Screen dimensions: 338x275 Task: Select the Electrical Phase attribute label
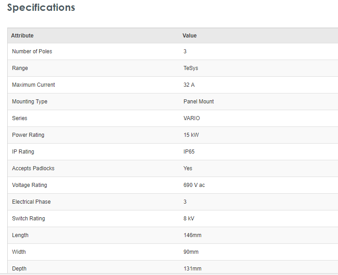pyautogui.click(x=31, y=202)
